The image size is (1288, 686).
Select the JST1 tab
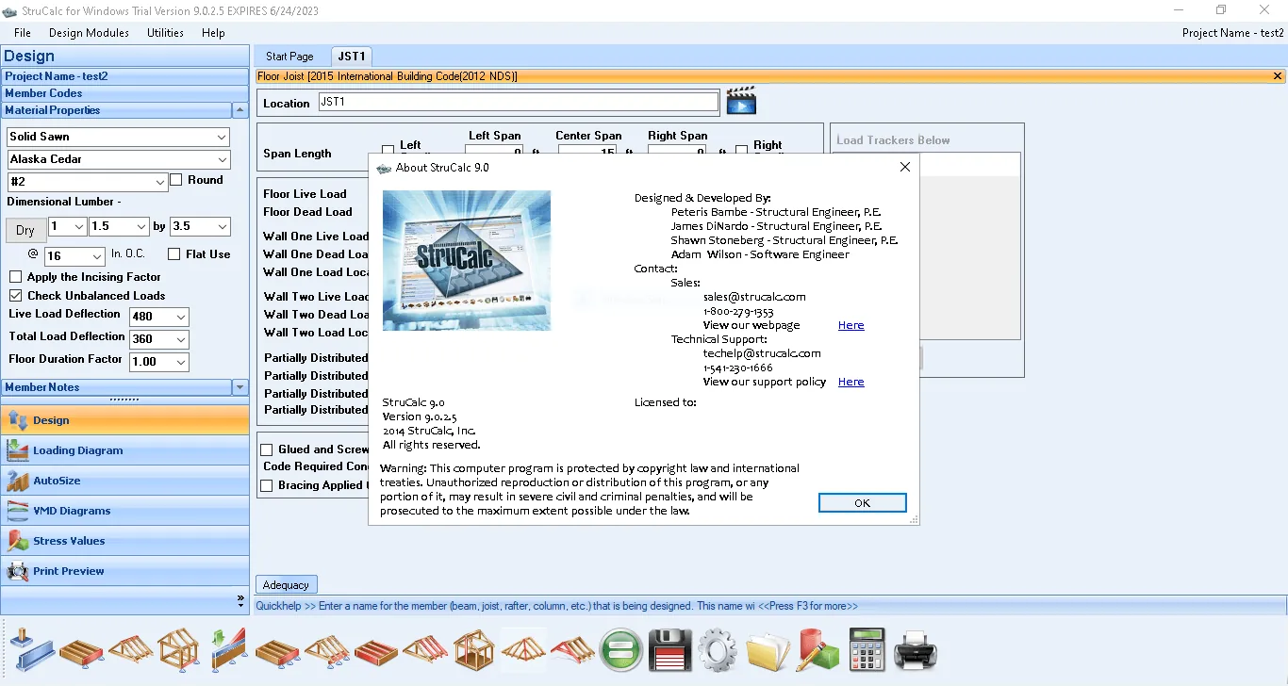pos(352,57)
